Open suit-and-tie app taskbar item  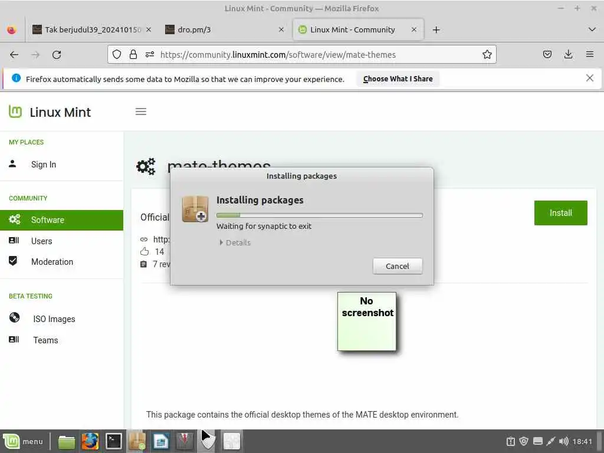click(x=185, y=441)
